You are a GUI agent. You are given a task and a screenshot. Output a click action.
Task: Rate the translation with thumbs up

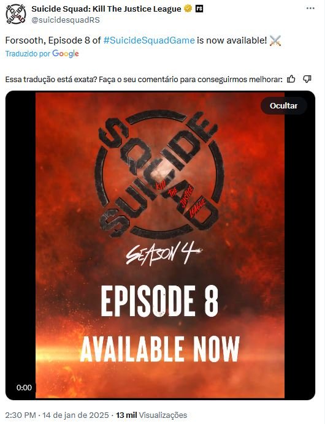[x=291, y=79]
